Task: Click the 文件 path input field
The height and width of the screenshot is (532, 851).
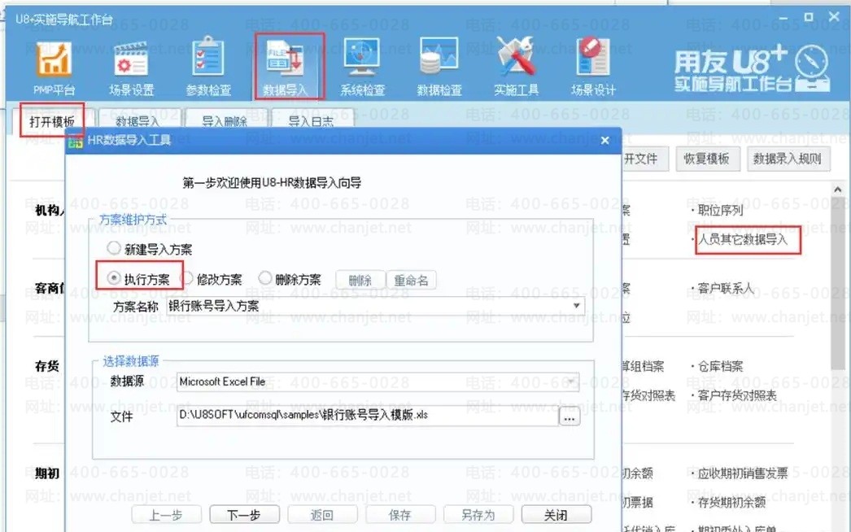Action: click(x=366, y=416)
